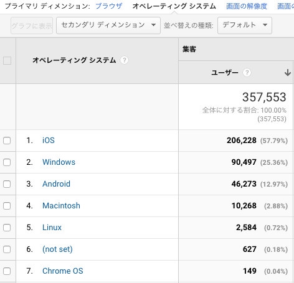294x283 pixels.
Task: Click the ユーザー column header
Action: (x=225, y=73)
